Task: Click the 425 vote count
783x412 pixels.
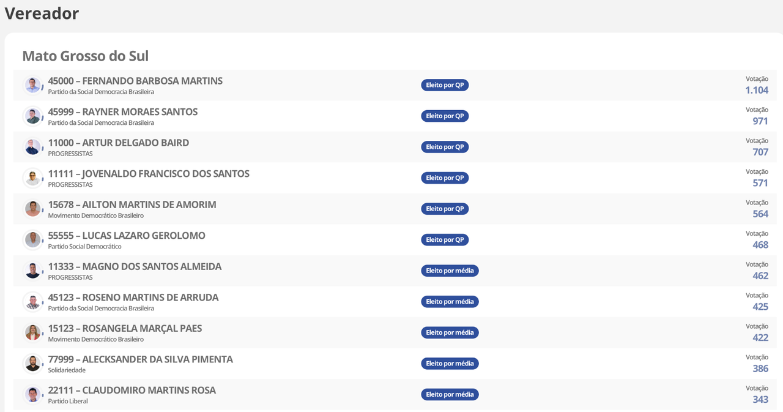Action: click(760, 307)
